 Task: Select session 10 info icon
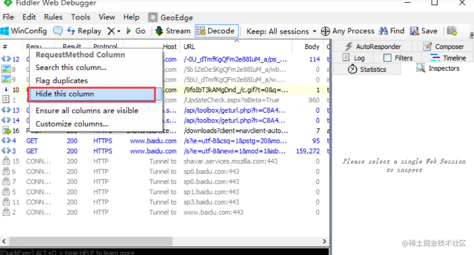pos(6,90)
